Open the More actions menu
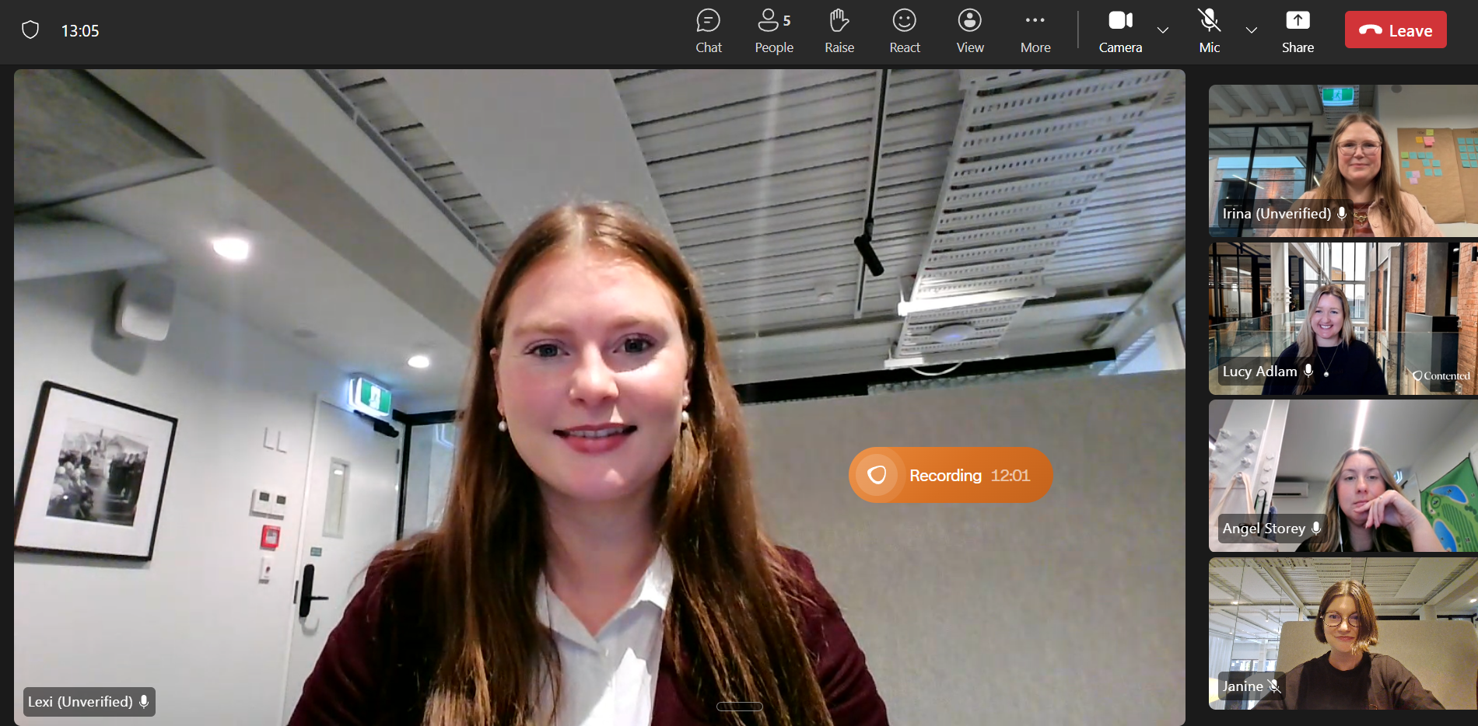 point(1035,31)
